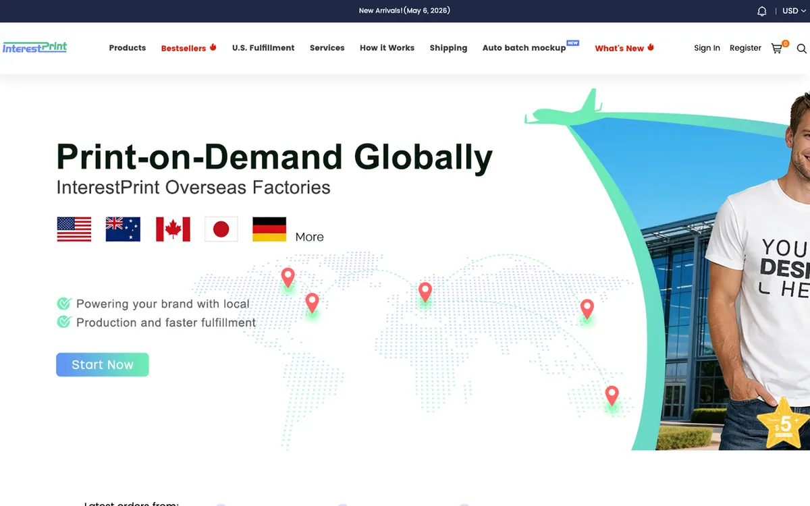Open U.S. Fulfillment menu item
The image size is (810, 506).
[x=263, y=48]
